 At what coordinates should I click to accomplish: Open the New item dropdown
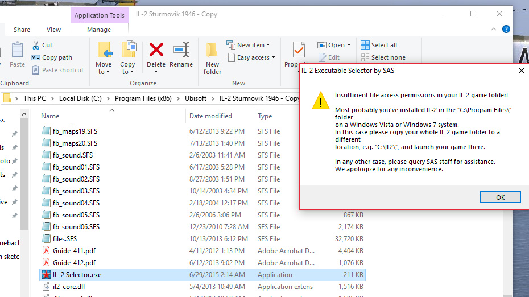249,45
